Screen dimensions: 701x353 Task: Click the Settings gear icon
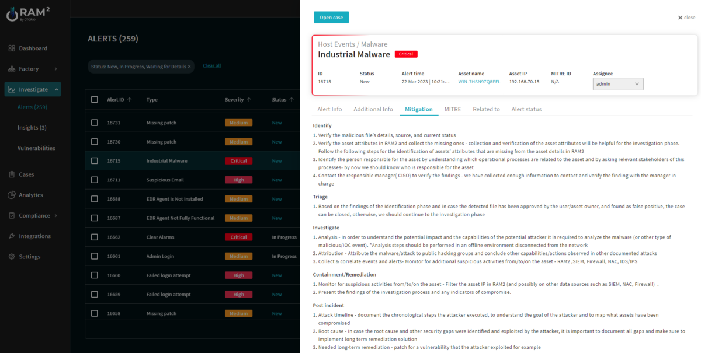(12, 257)
